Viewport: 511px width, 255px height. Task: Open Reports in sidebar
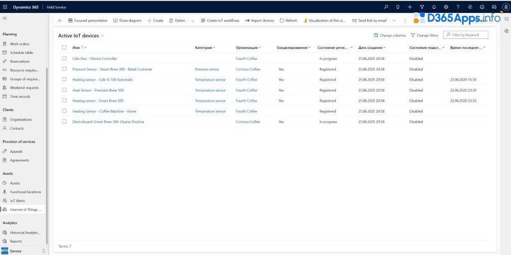pos(16,242)
